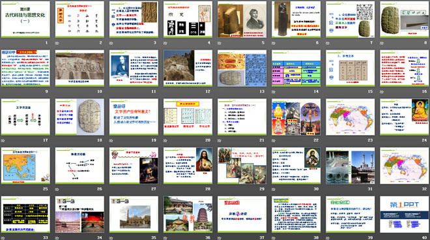Click the animation star under slide 37
Screen dimensions: 430x240
tap(220, 238)
